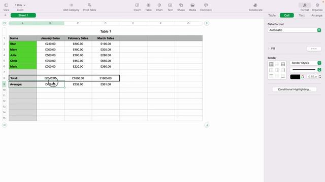The height and width of the screenshot is (182, 325).
Task: Switch to the Table inspector tab
Action: [272, 15]
